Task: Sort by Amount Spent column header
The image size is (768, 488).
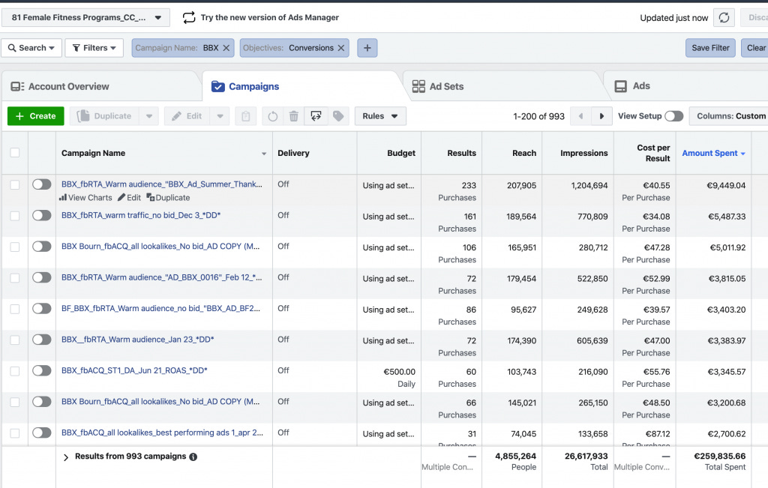Action: [x=714, y=153]
